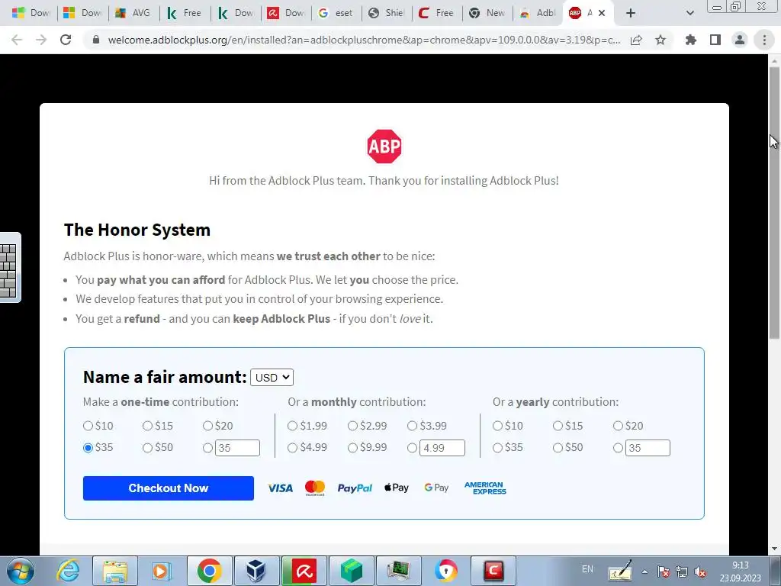Image resolution: width=781 pixels, height=586 pixels.
Task: Launch Internet Explorer from taskbar
Action: 68,571
